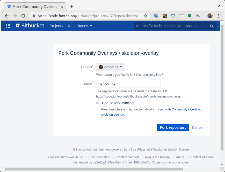This screenshot has width=225, height=172.
Task: Open the Bitbucket application switcher grid icon
Action: tap(8, 26)
